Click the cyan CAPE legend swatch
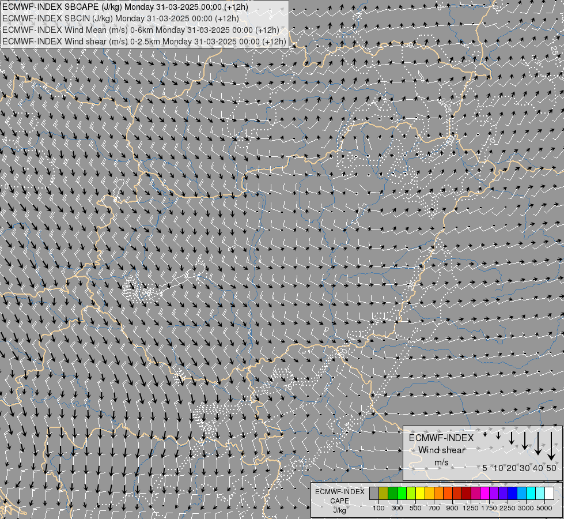Image resolution: width=564 pixels, height=519 pixels. pyautogui.click(x=531, y=493)
